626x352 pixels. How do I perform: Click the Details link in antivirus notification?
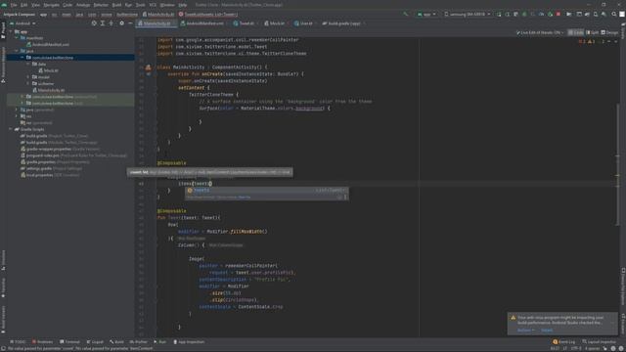(x=547, y=330)
